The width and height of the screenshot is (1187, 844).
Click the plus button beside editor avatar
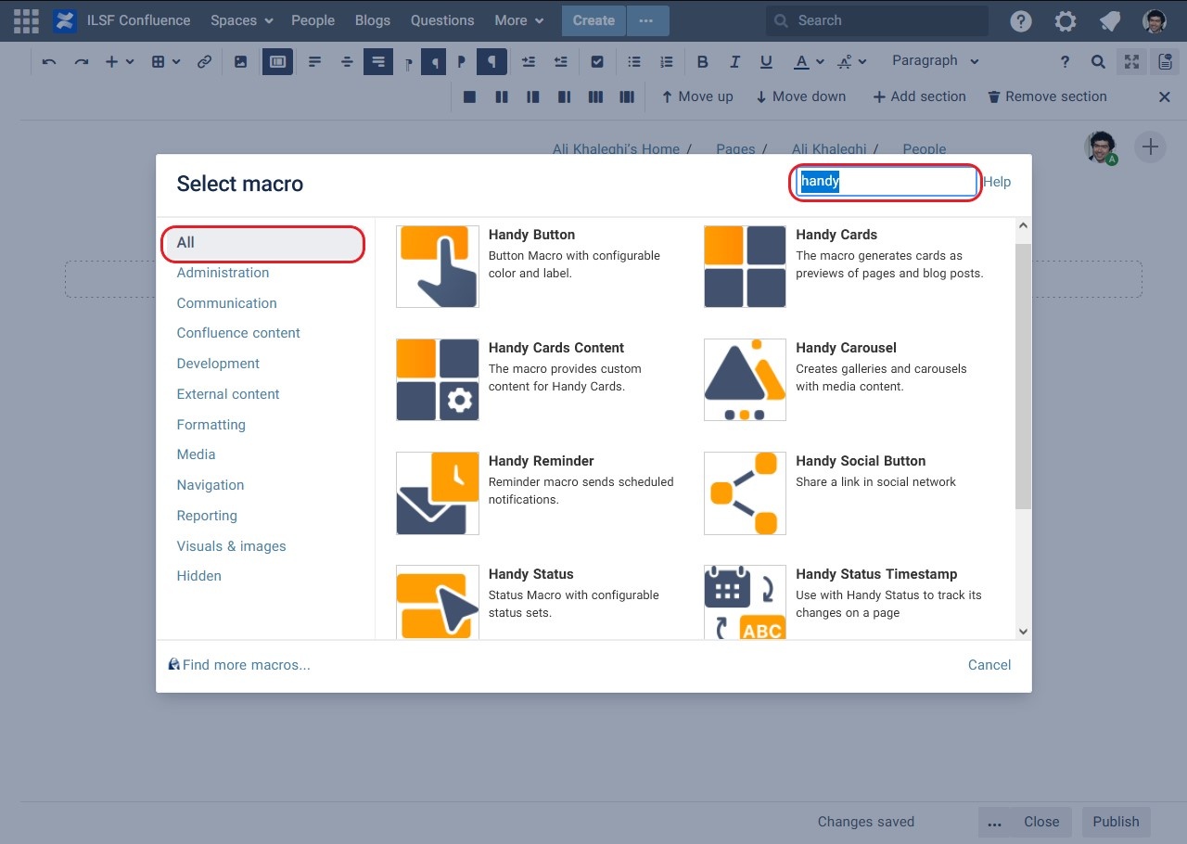(1150, 147)
